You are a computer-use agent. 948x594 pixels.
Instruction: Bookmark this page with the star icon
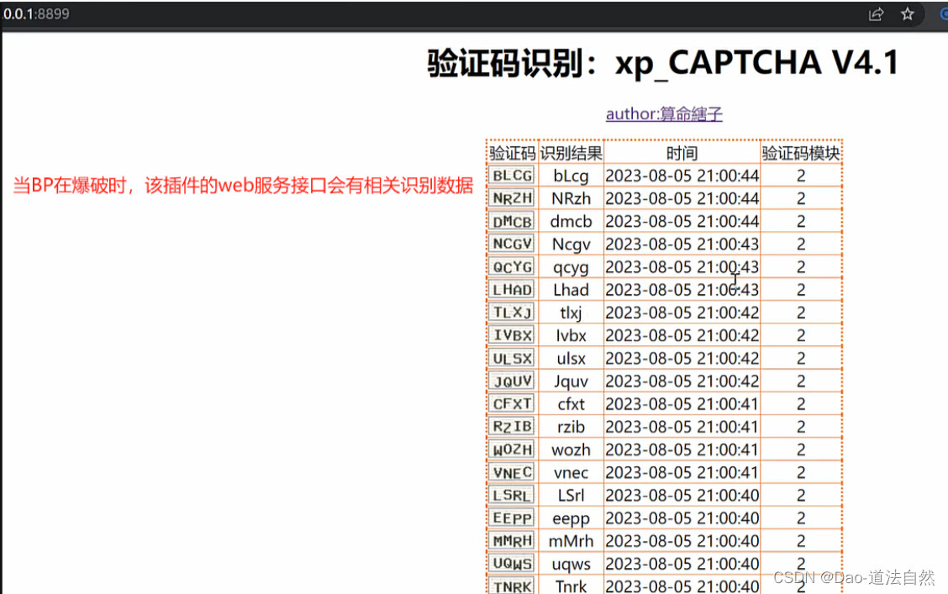pyautogui.click(x=908, y=14)
